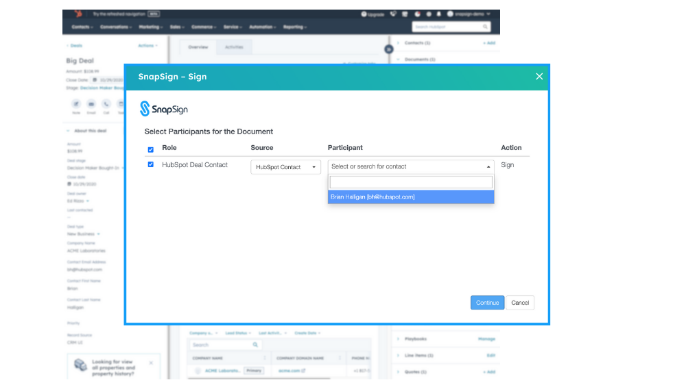Open the Company filter dropdown
The image size is (697, 391).
204,333
